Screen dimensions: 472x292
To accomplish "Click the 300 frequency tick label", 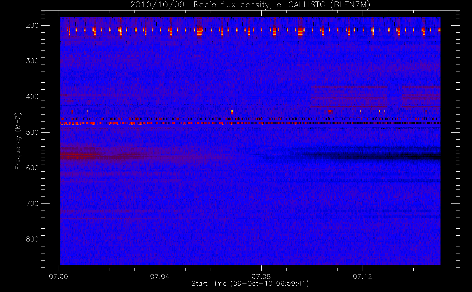I will (x=32, y=61).
